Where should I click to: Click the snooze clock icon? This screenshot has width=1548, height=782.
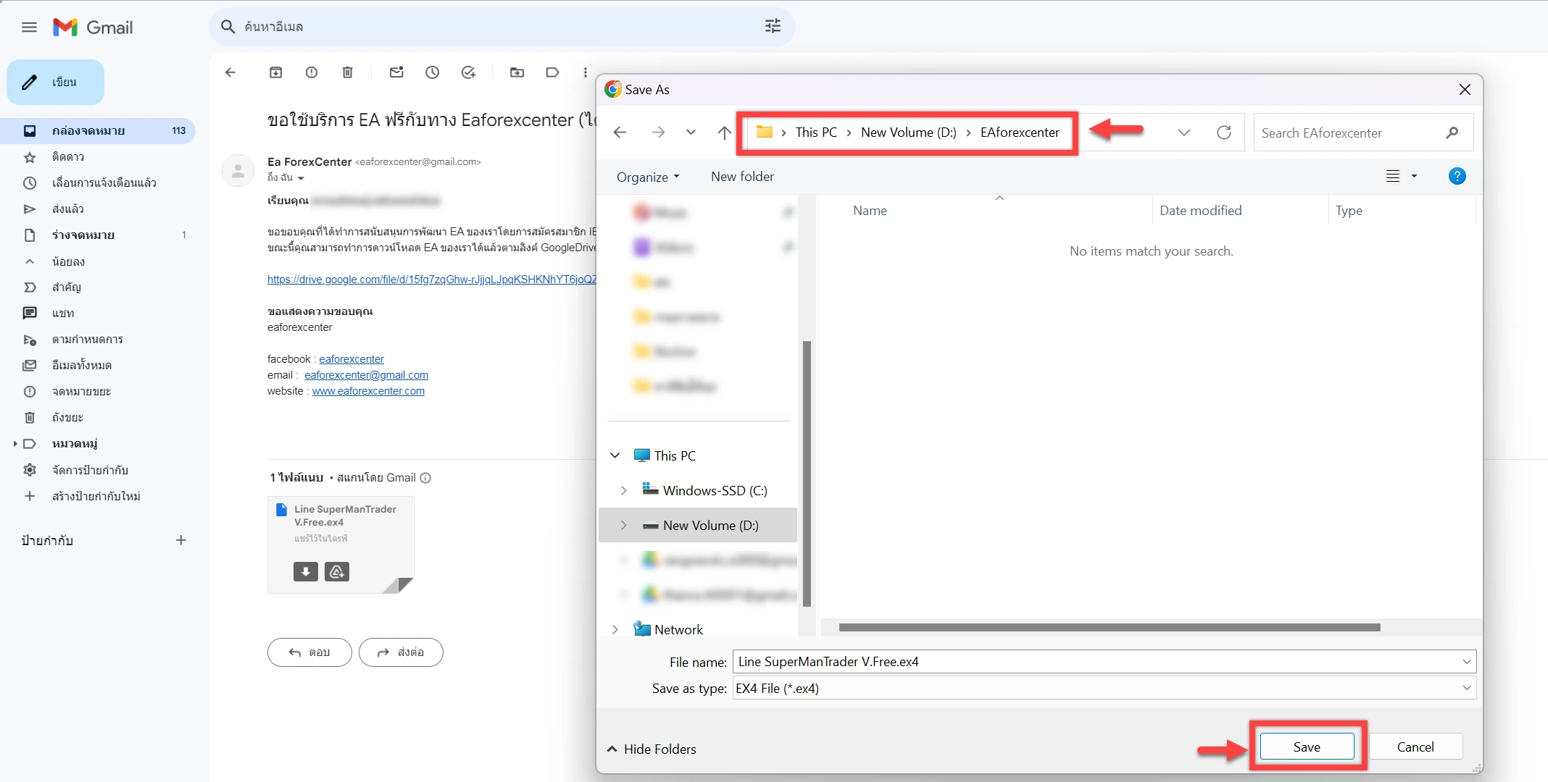pyautogui.click(x=433, y=72)
